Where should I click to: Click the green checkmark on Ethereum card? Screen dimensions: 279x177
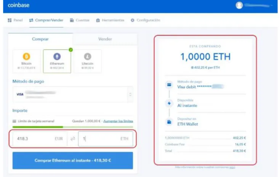[71, 50]
